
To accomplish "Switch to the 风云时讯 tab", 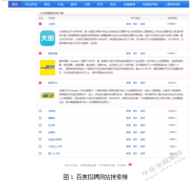I will tap(31, 4).
